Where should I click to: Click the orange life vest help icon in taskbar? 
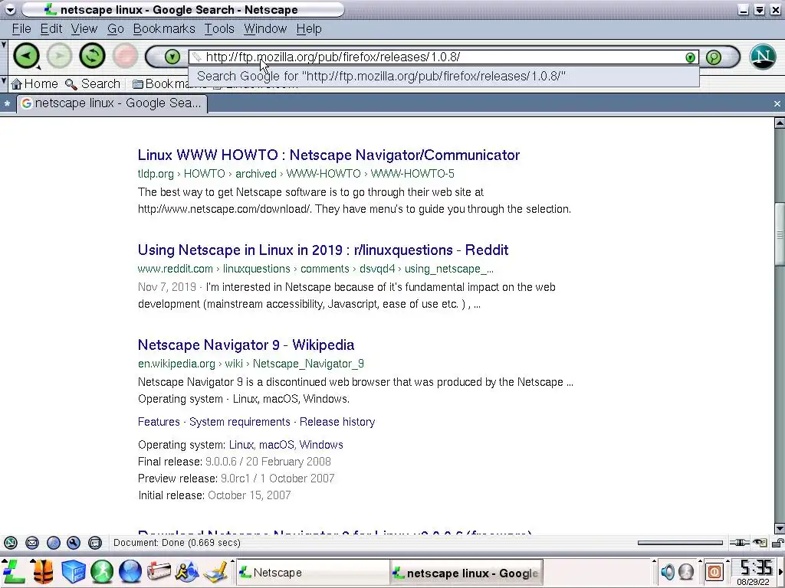click(43, 571)
